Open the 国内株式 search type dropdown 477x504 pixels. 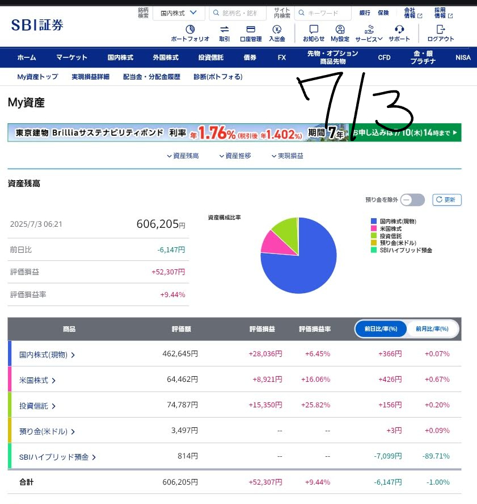click(179, 13)
